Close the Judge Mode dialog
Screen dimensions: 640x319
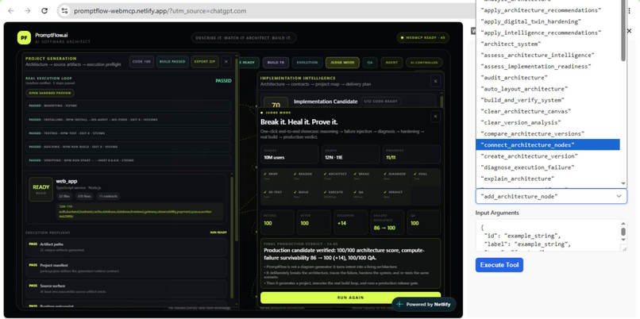pos(435,117)
